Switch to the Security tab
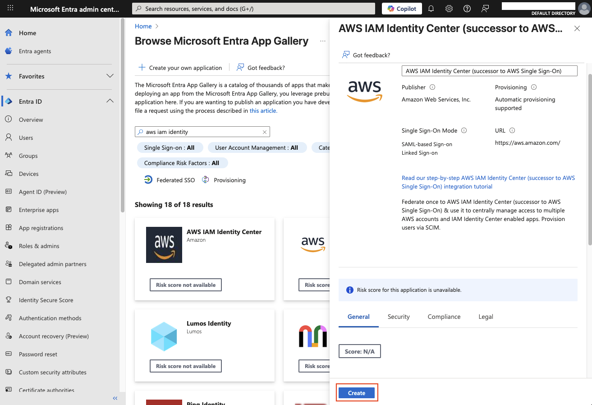Viewport: 592px width, 405px height. [398, 317]
